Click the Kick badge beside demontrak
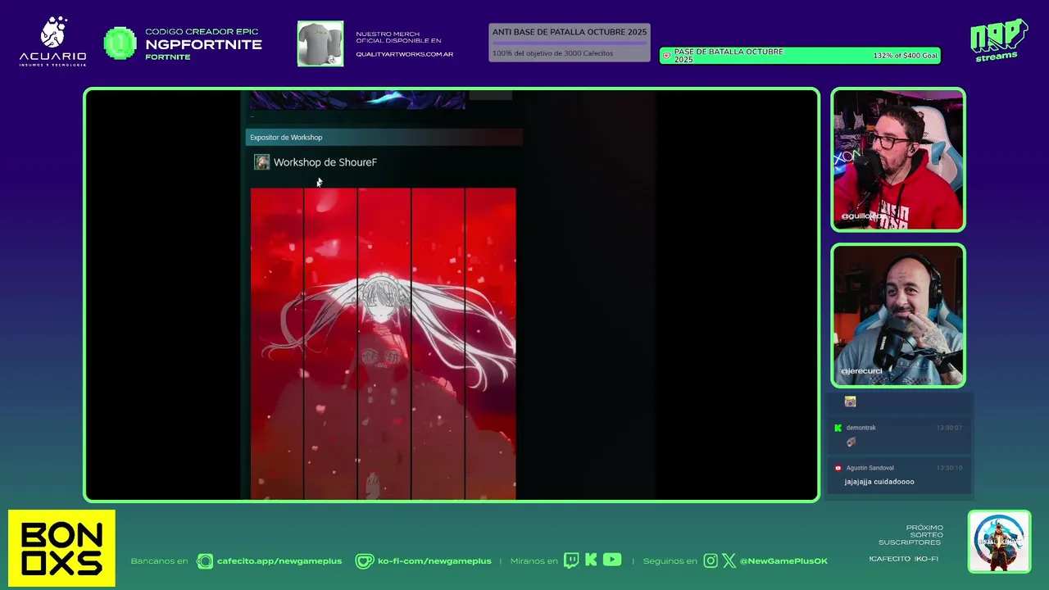 click(x=838, y=428)
